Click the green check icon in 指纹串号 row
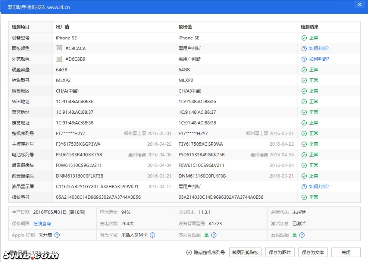 [304, 197]
